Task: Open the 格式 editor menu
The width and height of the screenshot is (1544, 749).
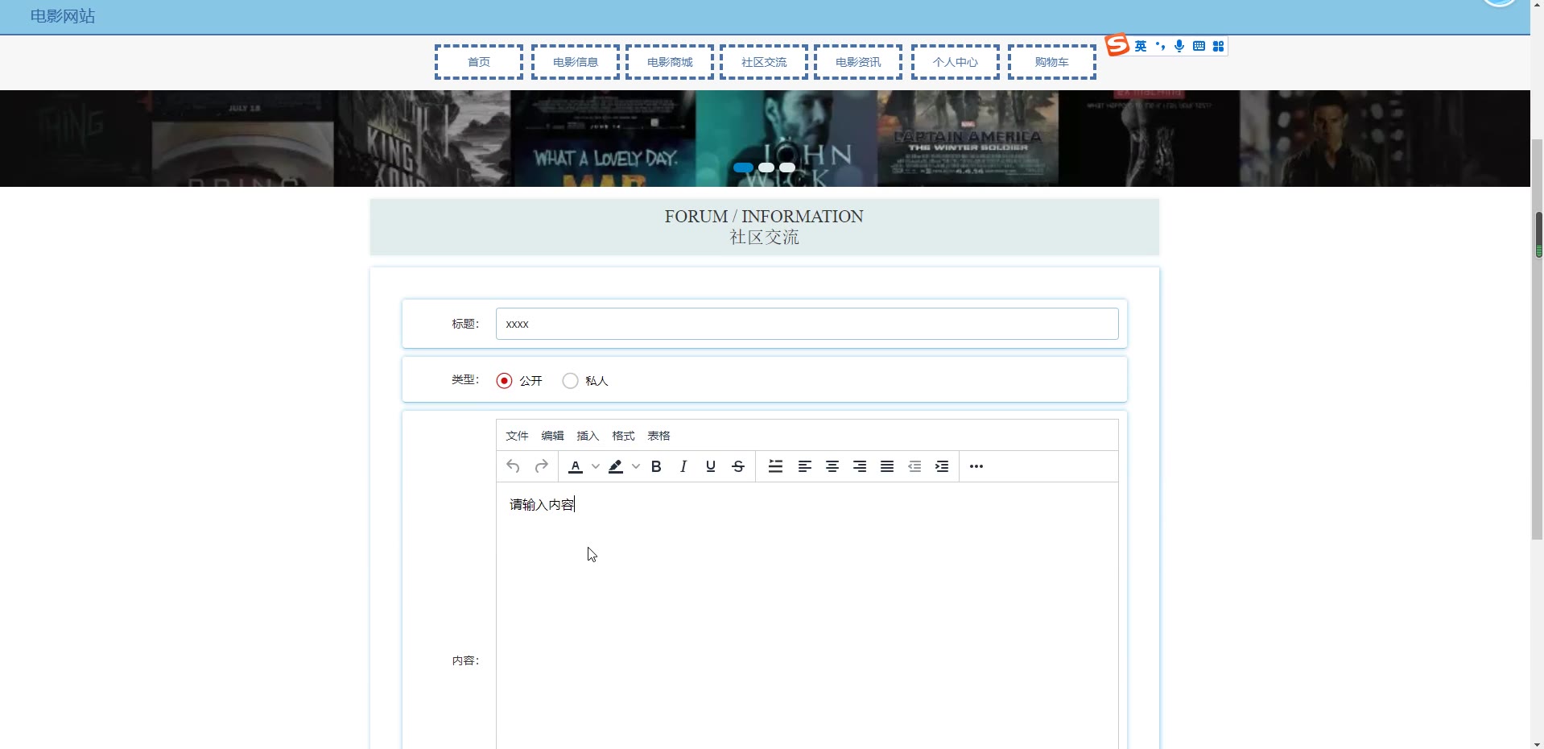Action: 623,436
